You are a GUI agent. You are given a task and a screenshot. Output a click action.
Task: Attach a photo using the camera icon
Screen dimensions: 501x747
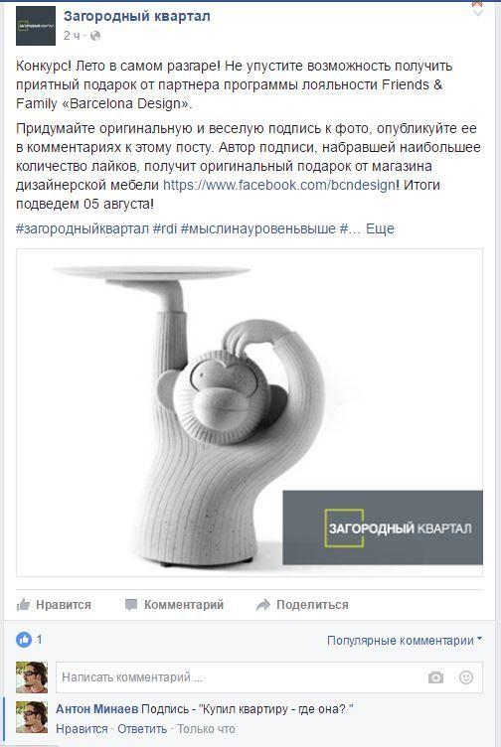pos(435,677)
